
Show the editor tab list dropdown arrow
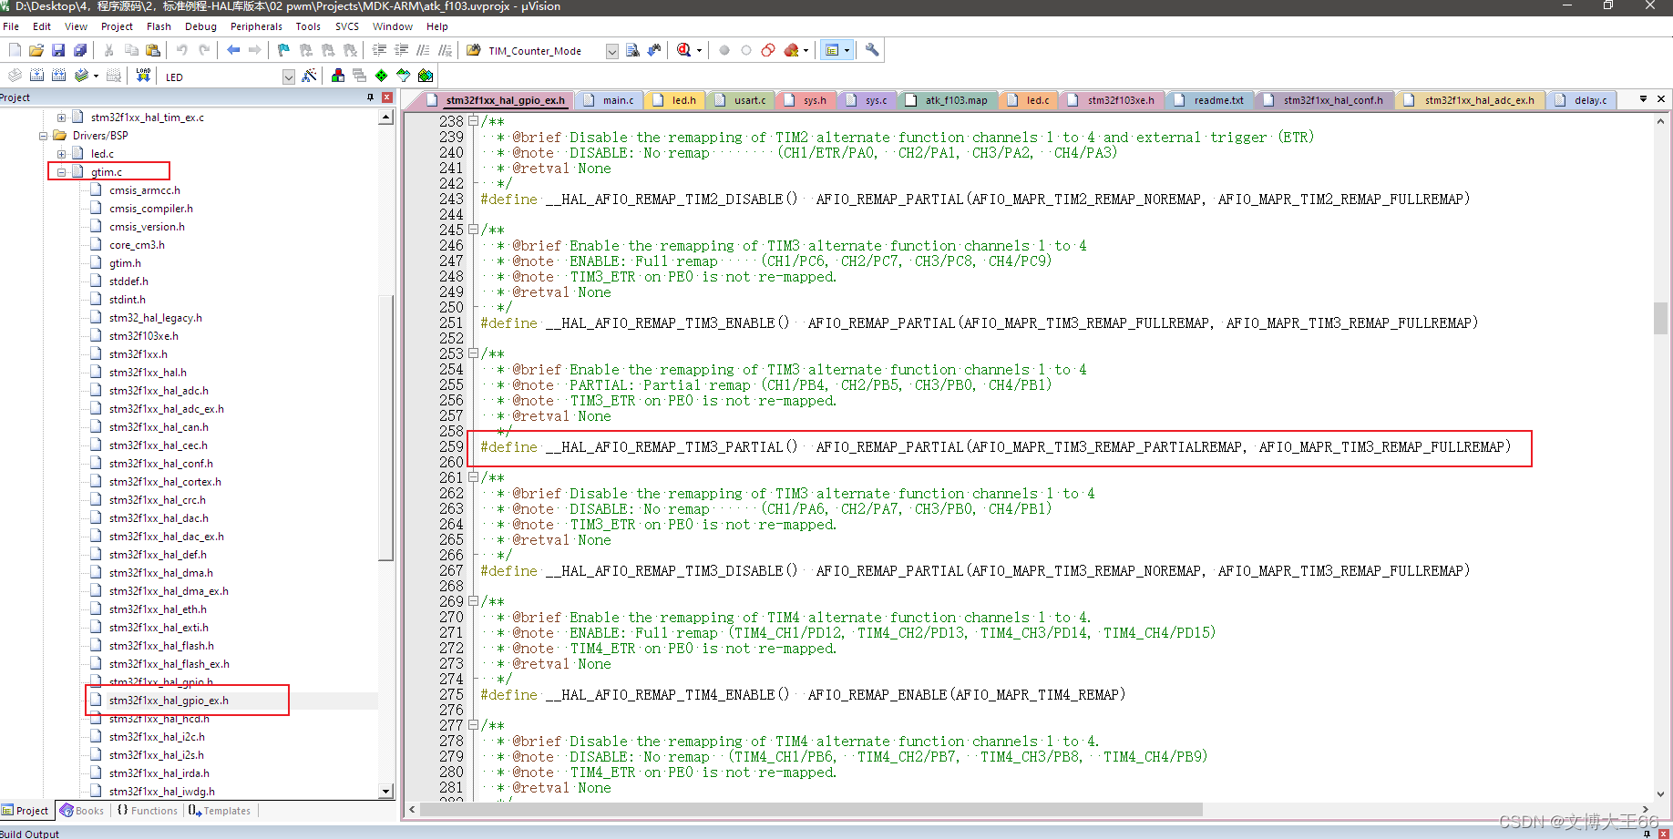coord(1643,98)
